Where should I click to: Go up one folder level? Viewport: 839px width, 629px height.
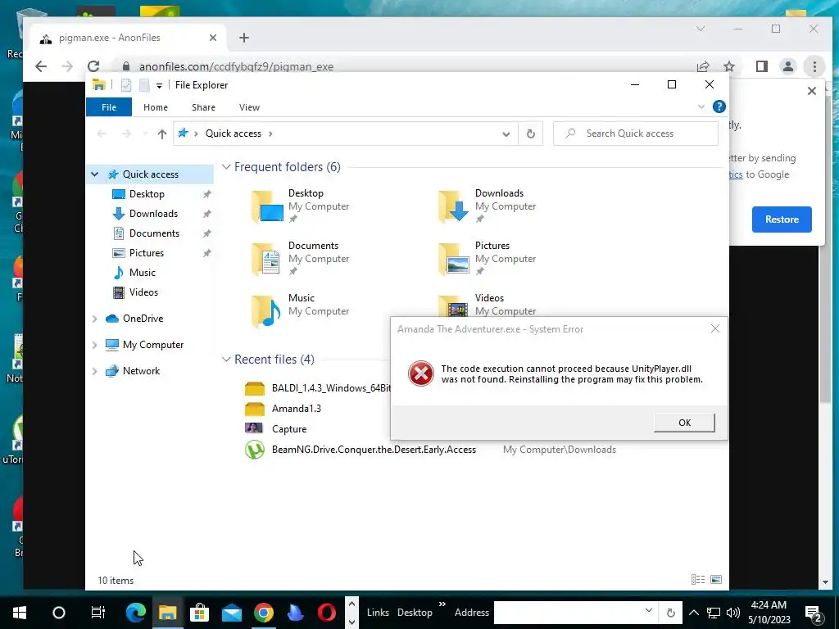[x=162, y=133]
